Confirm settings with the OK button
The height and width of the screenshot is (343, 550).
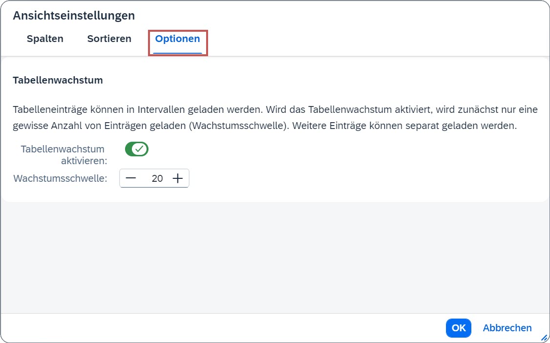click(x=458, y=328)
